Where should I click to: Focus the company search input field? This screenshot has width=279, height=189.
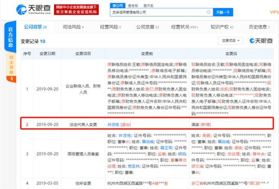click(161, 12)
